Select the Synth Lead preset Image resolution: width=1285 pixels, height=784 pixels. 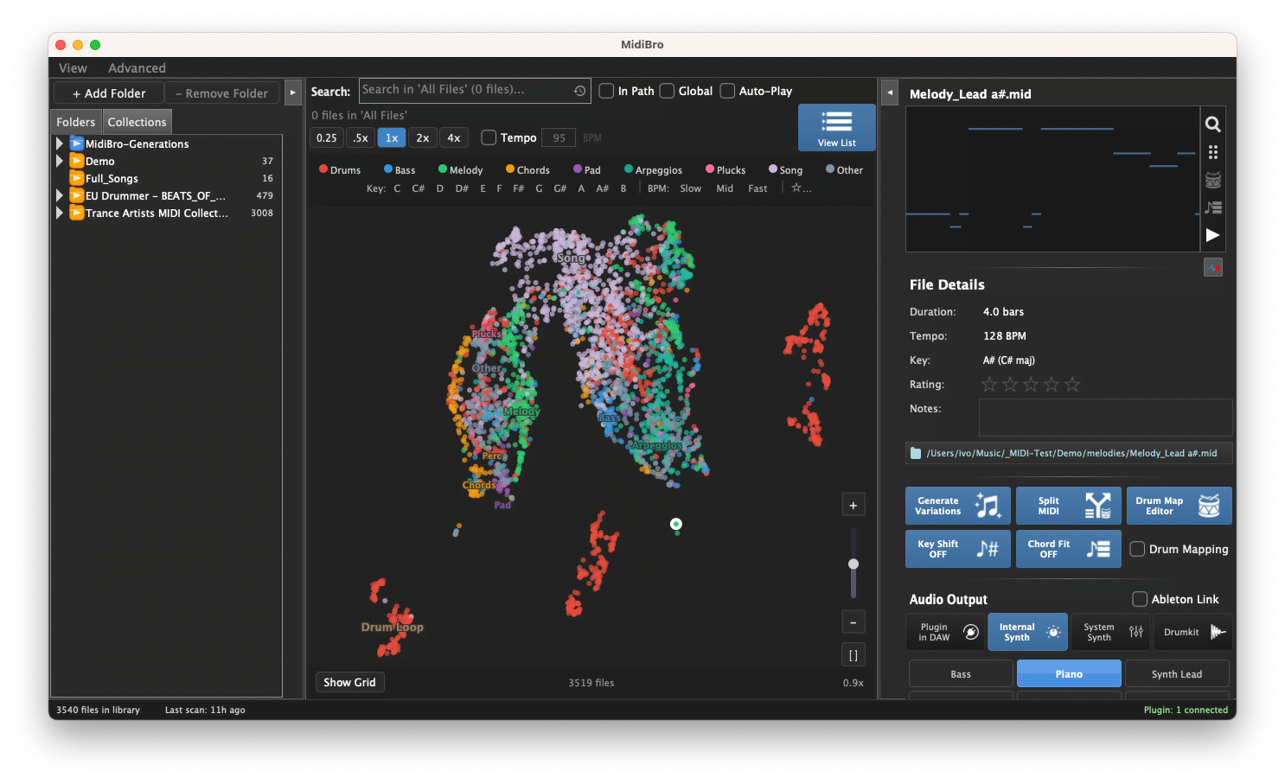click(x=1177, y=674)
